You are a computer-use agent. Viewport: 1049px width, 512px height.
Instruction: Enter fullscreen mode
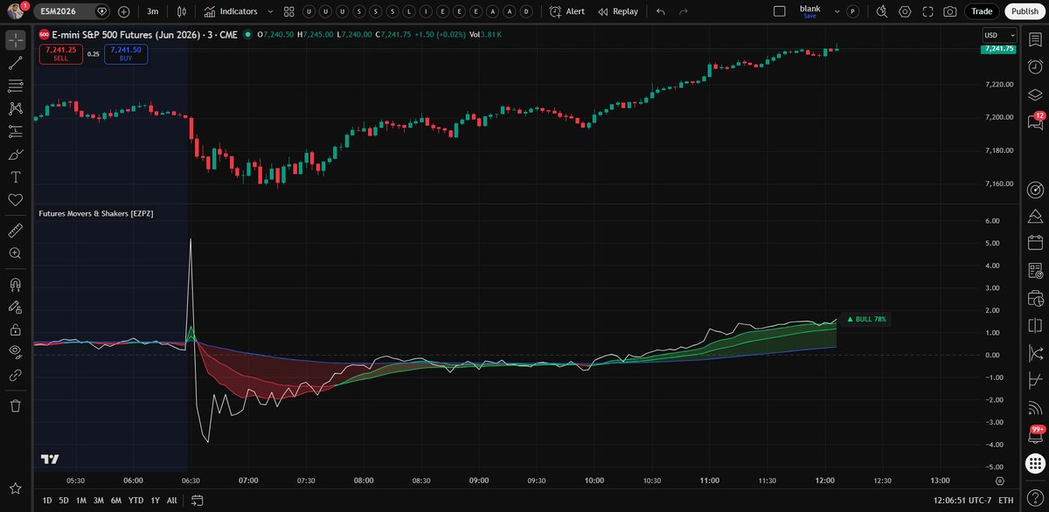pyautogui.click(x=927, y=11)
